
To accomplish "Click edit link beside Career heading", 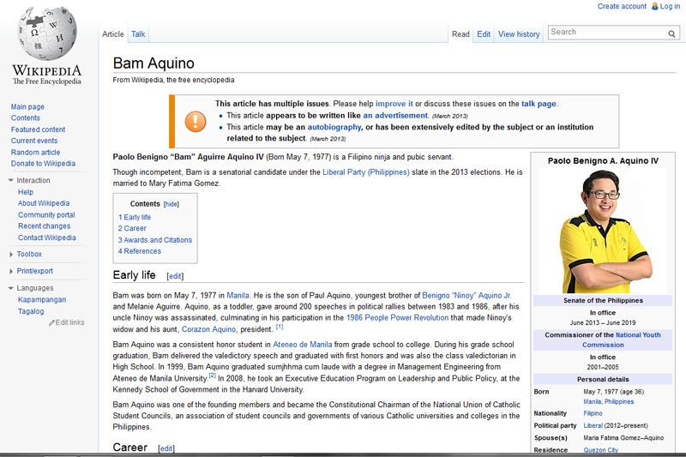I will tap(166, 448).
